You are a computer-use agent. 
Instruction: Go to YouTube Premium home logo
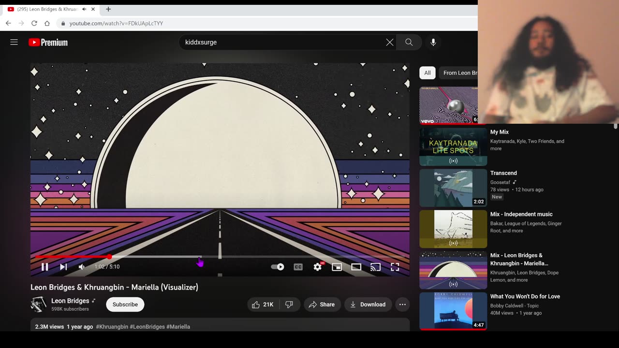[x=48, y=43]
